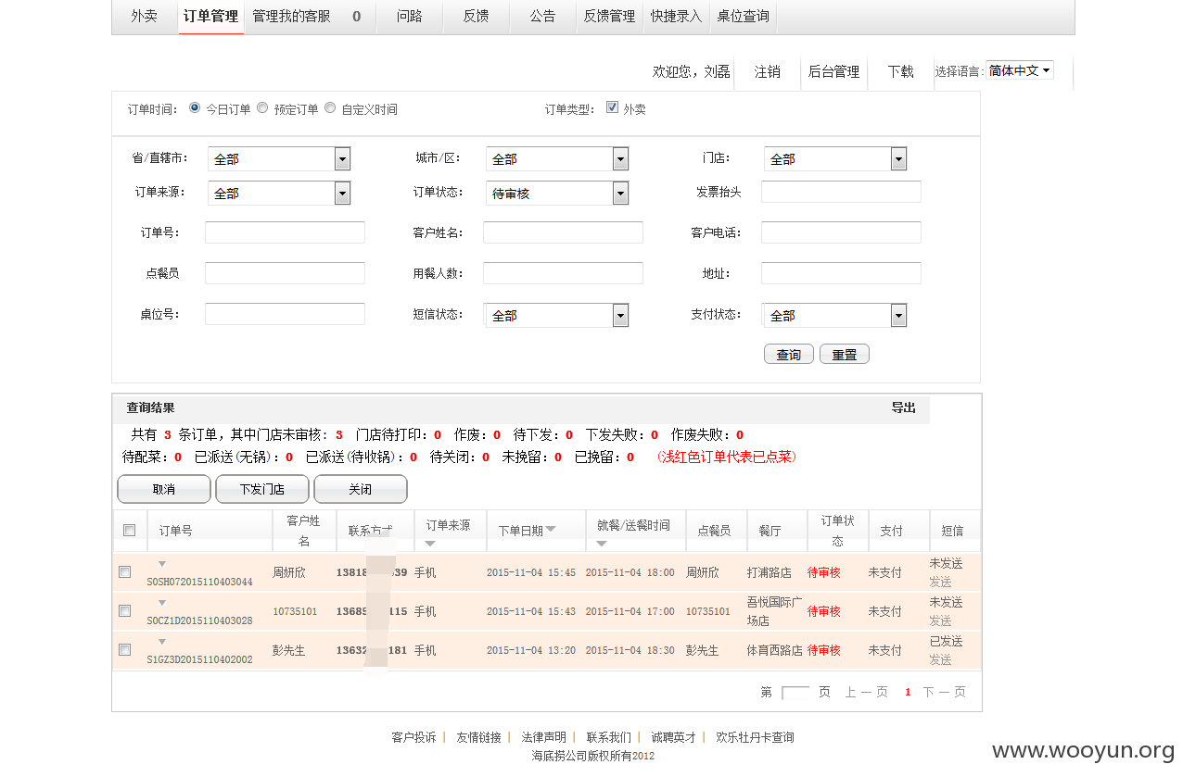Click the 订单号 input field

click(285, 232)
